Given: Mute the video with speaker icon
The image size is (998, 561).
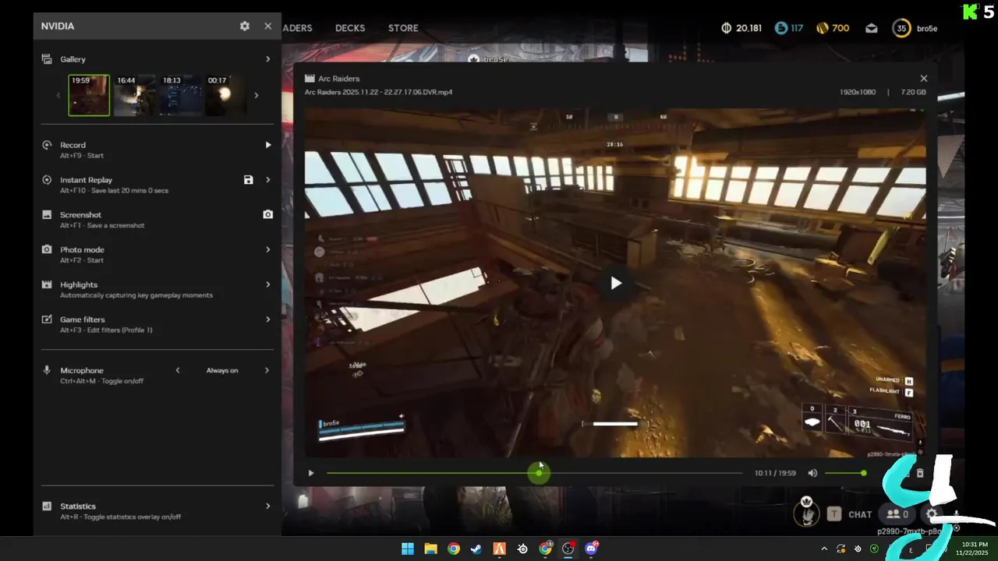Looking at the screenshot, I should click(x=812, y=473).
